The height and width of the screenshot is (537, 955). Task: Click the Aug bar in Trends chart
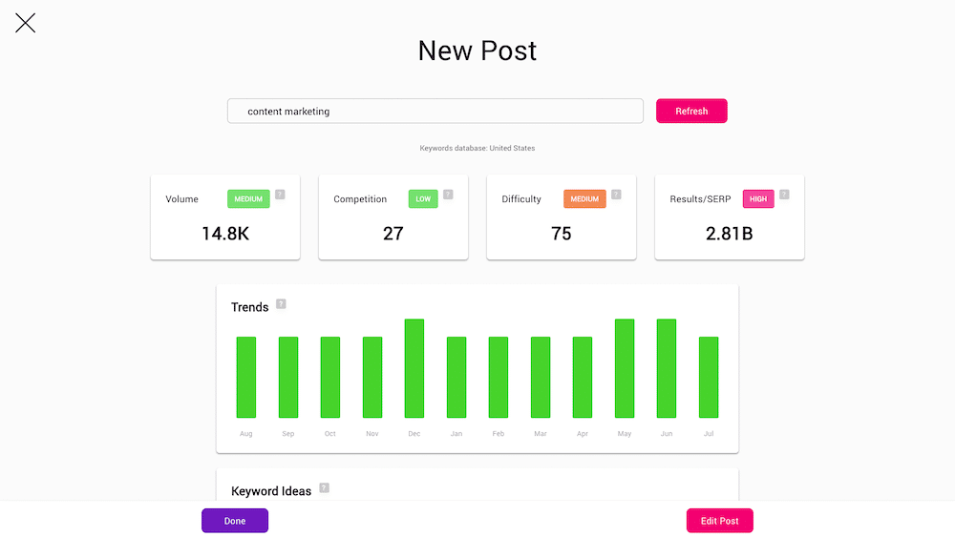coord(246,377)
